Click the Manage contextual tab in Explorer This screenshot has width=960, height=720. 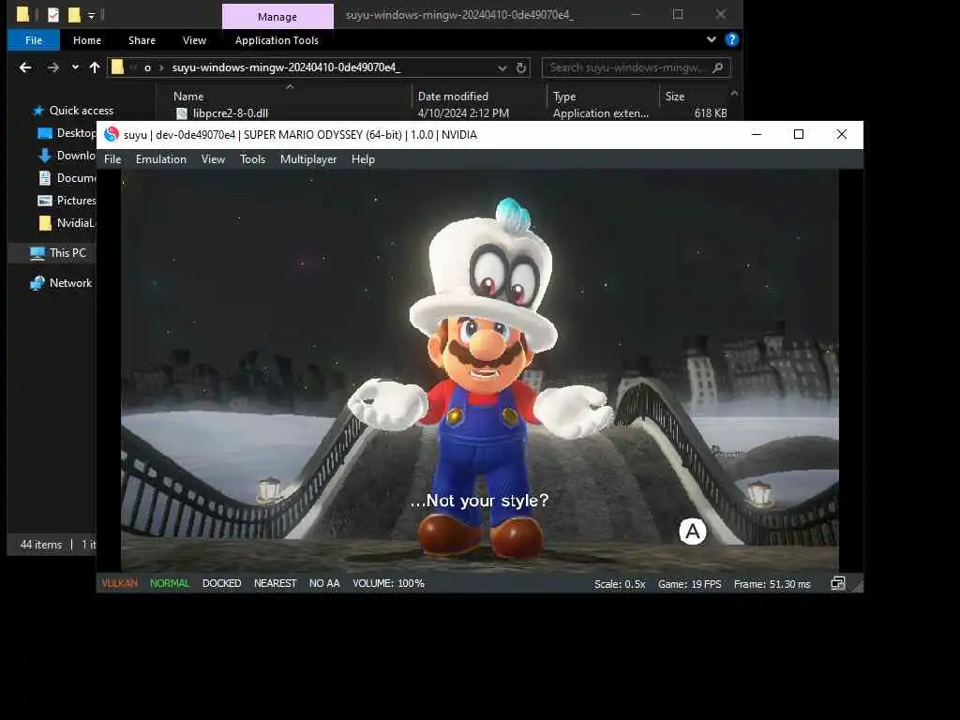point(277,17)
